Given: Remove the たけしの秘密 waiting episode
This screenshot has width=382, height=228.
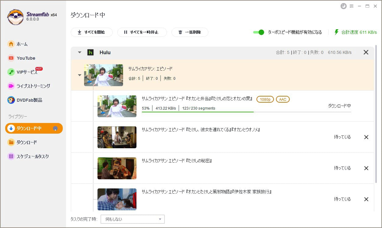Looking at the screenshot, I should [366, 168].
